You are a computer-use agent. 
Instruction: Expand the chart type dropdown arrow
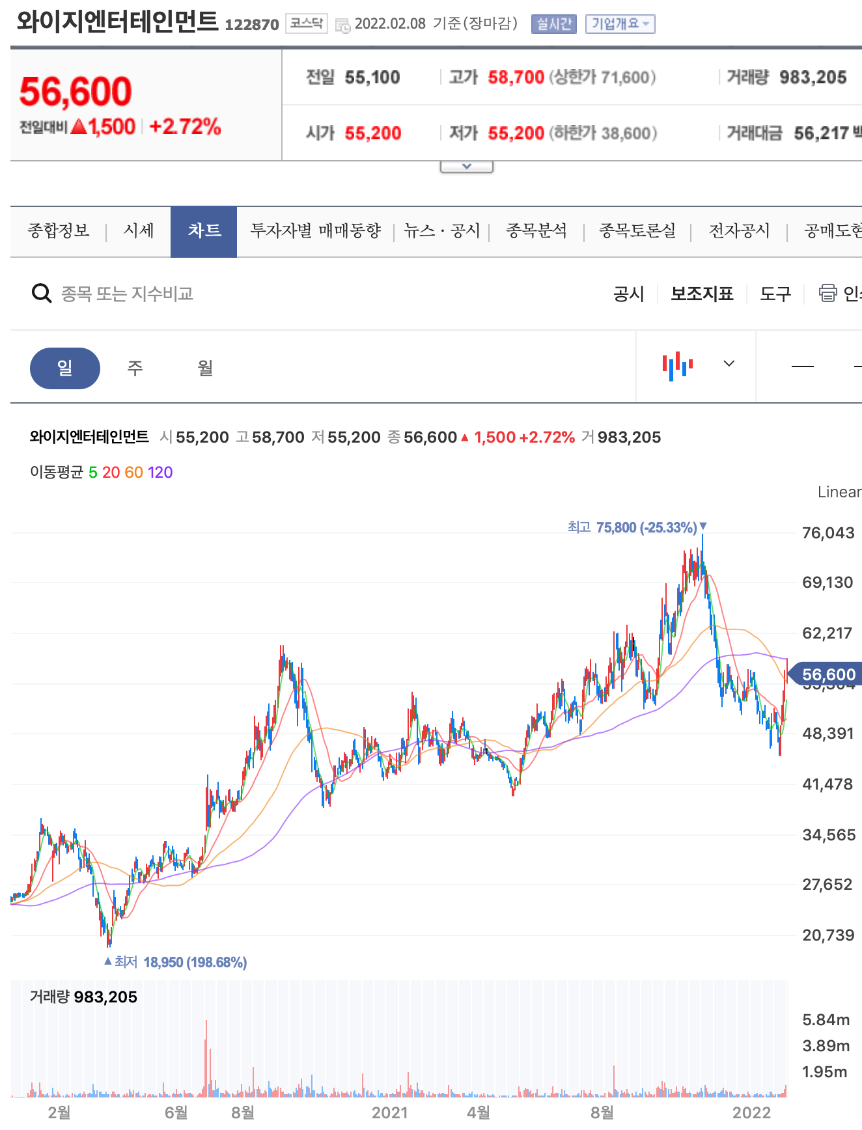pyautogui.click(x=729, y=364)
